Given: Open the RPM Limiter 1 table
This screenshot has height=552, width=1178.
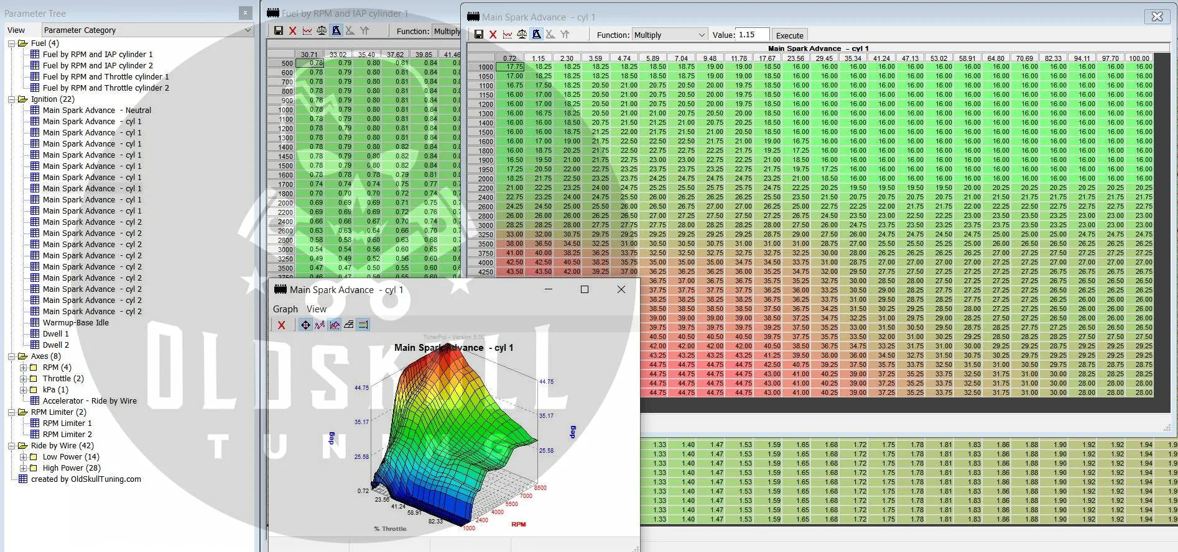Looking at the screenshot, I should (67, 423).
